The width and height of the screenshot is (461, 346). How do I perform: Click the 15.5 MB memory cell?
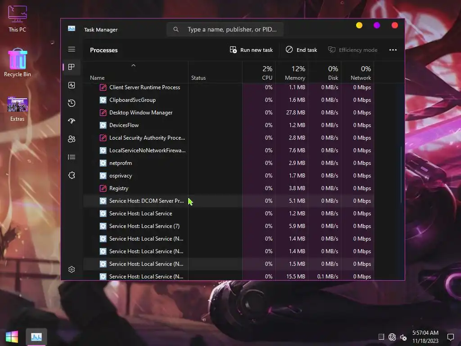point(295,277)
